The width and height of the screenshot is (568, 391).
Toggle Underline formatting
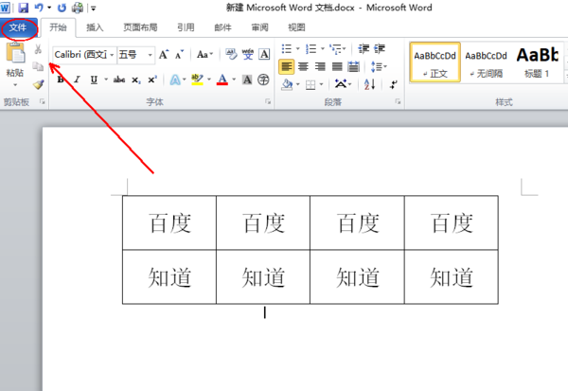point(94,80)
